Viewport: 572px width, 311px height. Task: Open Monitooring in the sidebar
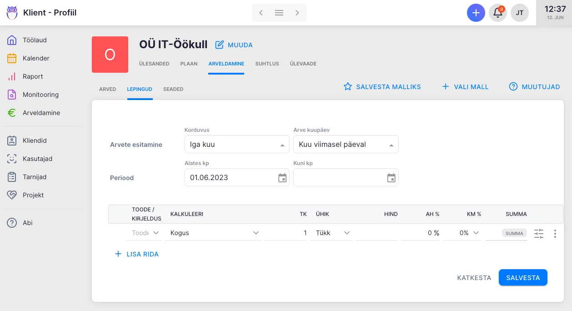(40, 95)
